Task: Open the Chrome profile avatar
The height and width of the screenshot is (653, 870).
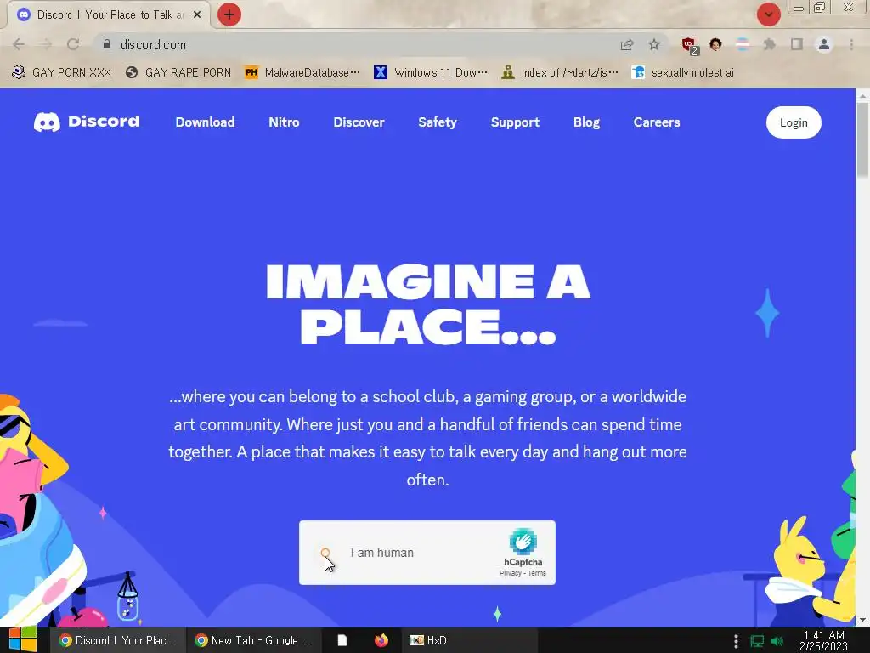Action: tap(824, 44)
